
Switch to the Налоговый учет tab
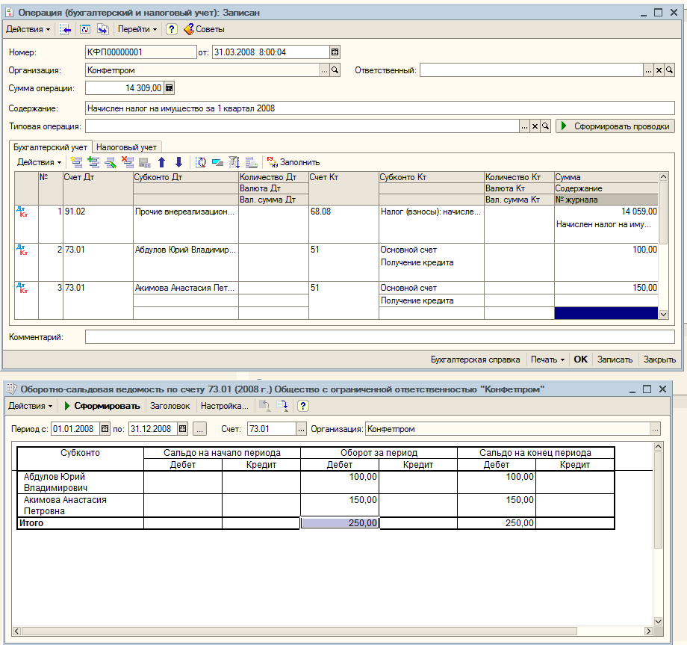point(126,147)
